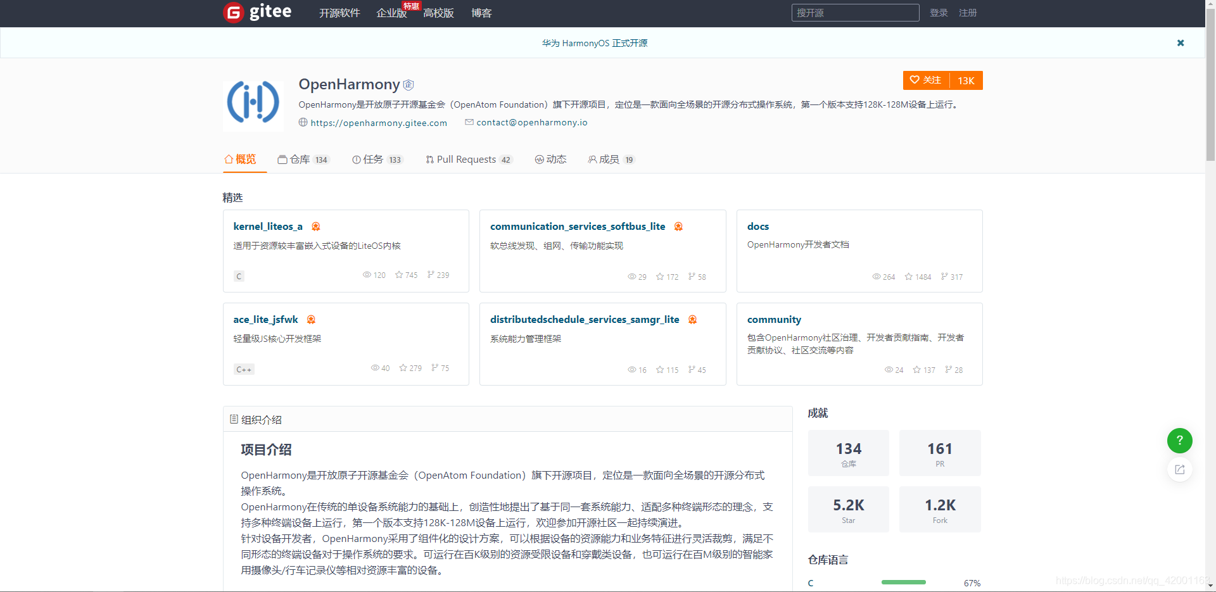
Task: Click the Gitee logo icon
Action: tap(234, 13)
